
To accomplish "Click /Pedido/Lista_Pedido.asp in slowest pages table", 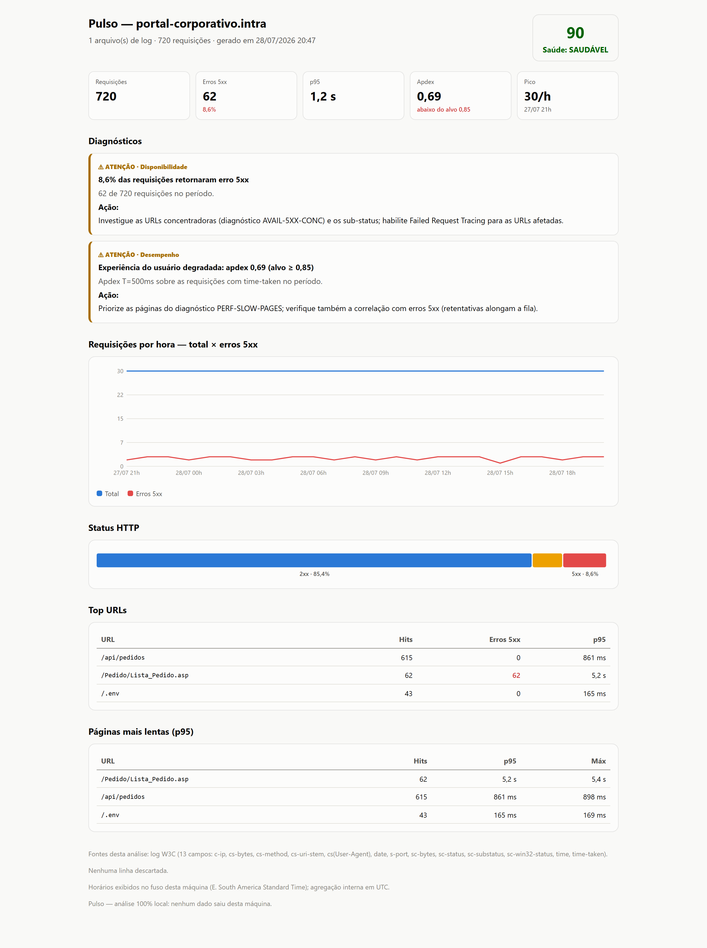I will 145,779.
